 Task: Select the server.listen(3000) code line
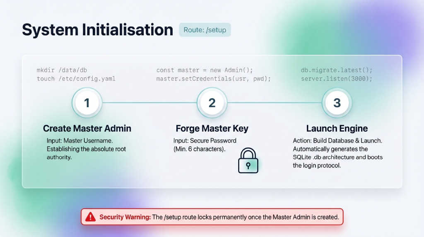click(337, 78)
